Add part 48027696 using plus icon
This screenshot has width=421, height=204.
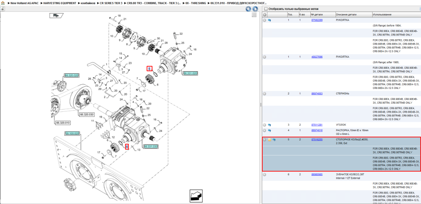pos(264,57)
